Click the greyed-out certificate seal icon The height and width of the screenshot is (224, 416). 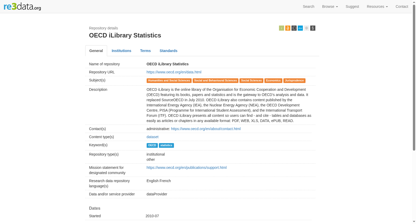[x=307, y=28]
